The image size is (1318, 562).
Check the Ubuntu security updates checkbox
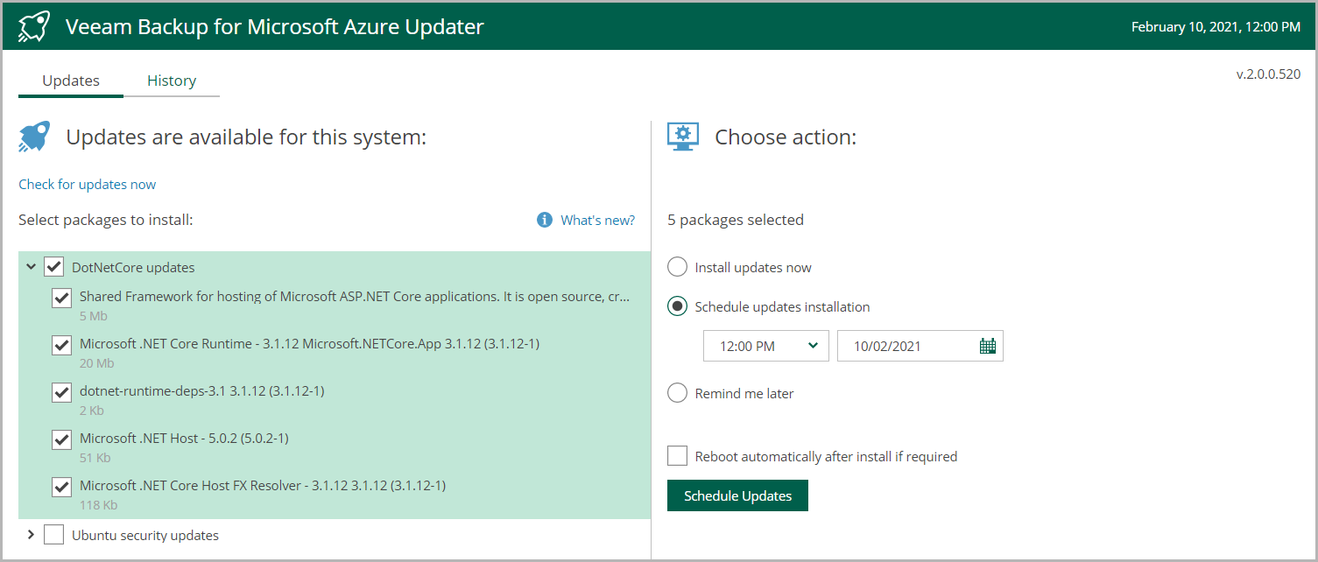point(54,535)
